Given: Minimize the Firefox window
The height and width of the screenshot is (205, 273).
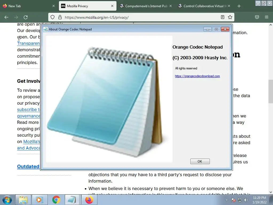Looking at the screenshot, I should pyautogui.click(x=258, y=3).
